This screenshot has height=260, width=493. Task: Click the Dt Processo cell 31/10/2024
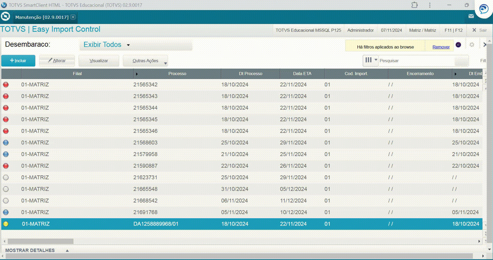point(235,189)
